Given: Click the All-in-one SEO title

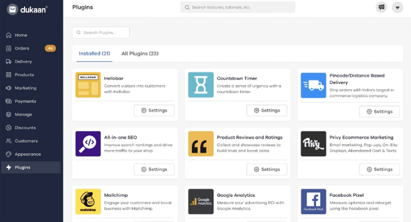Looking at the screenshot, I should click(120, 137).
